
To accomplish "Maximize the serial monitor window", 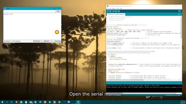I will tap(55, 8).
